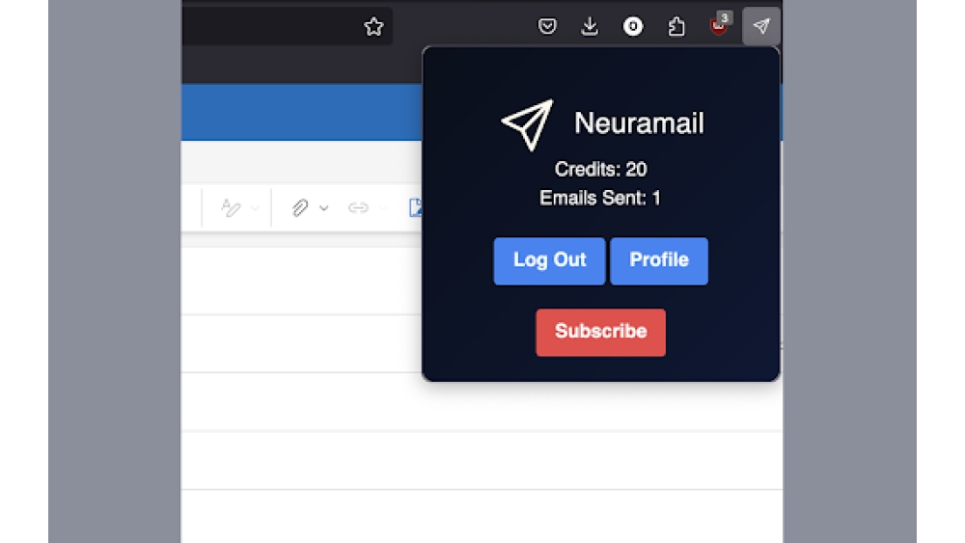
Task: Open the browser downloads icon
Action: 590,26
